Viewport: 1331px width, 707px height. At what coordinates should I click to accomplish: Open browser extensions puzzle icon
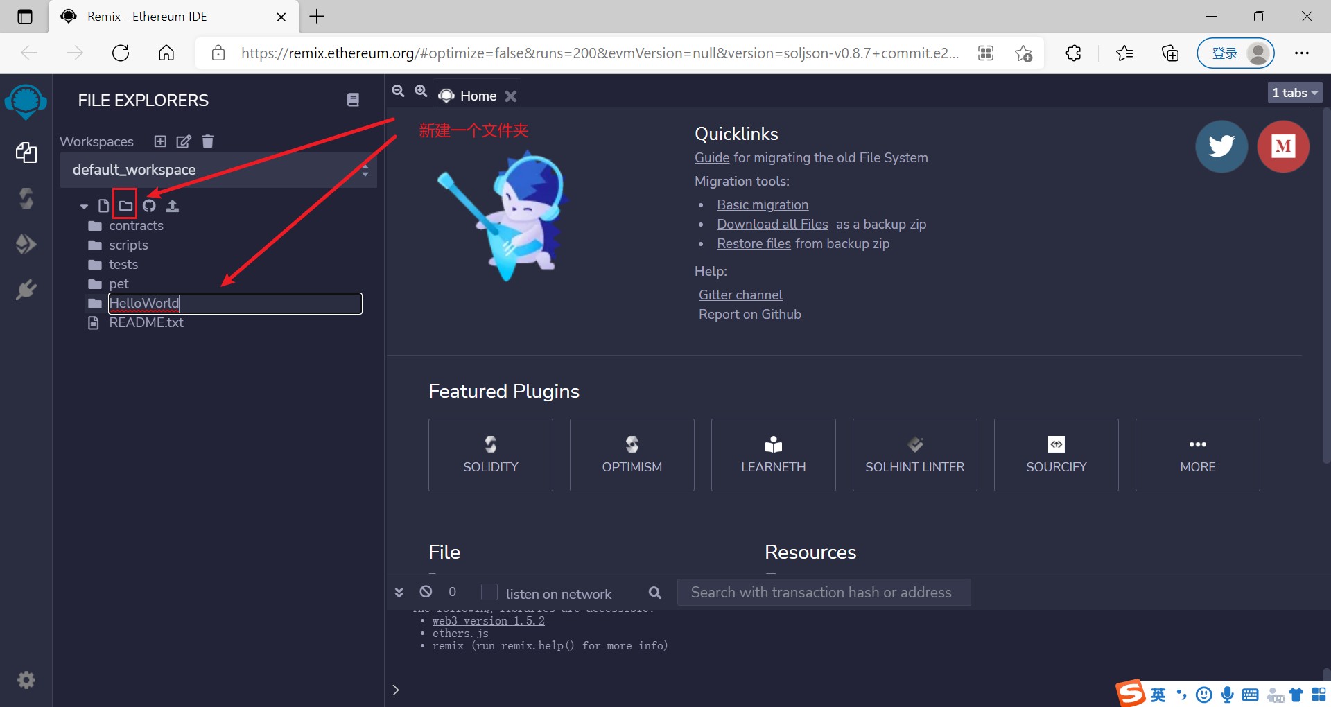pos(1073,53)
